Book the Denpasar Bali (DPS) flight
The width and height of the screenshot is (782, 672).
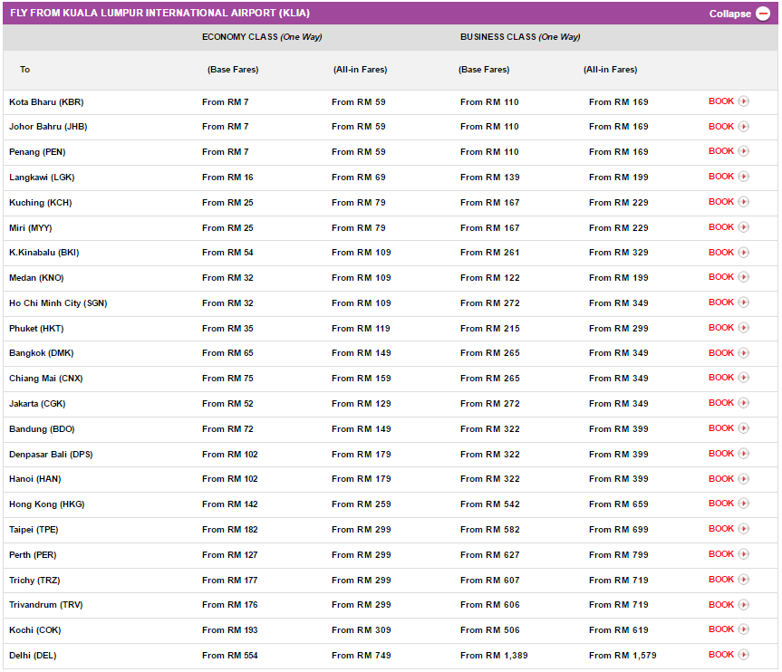click(x=721, y=454)
